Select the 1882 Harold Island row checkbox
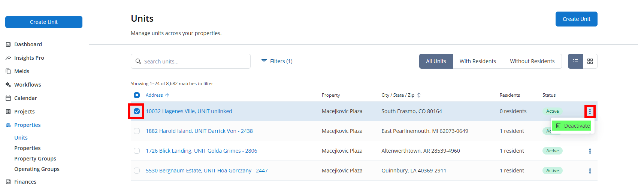The height and width of the screenshot is (184, 638). [x=137, y=131]
